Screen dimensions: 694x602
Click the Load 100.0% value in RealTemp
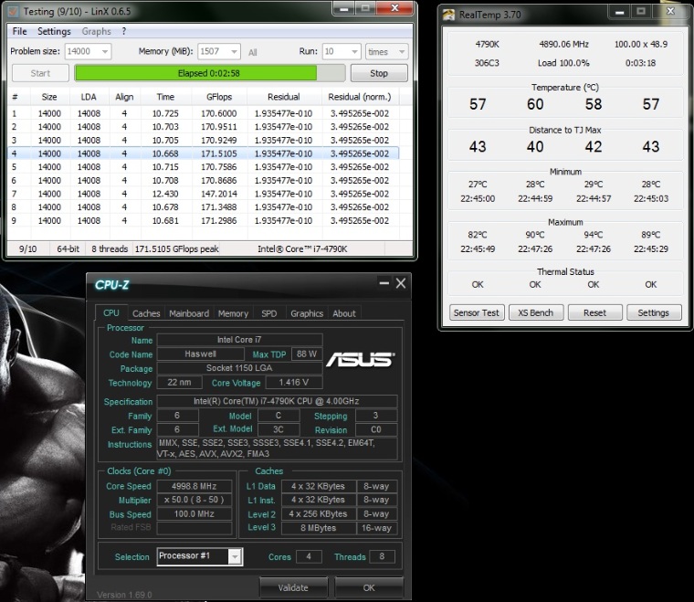point(563,63)
